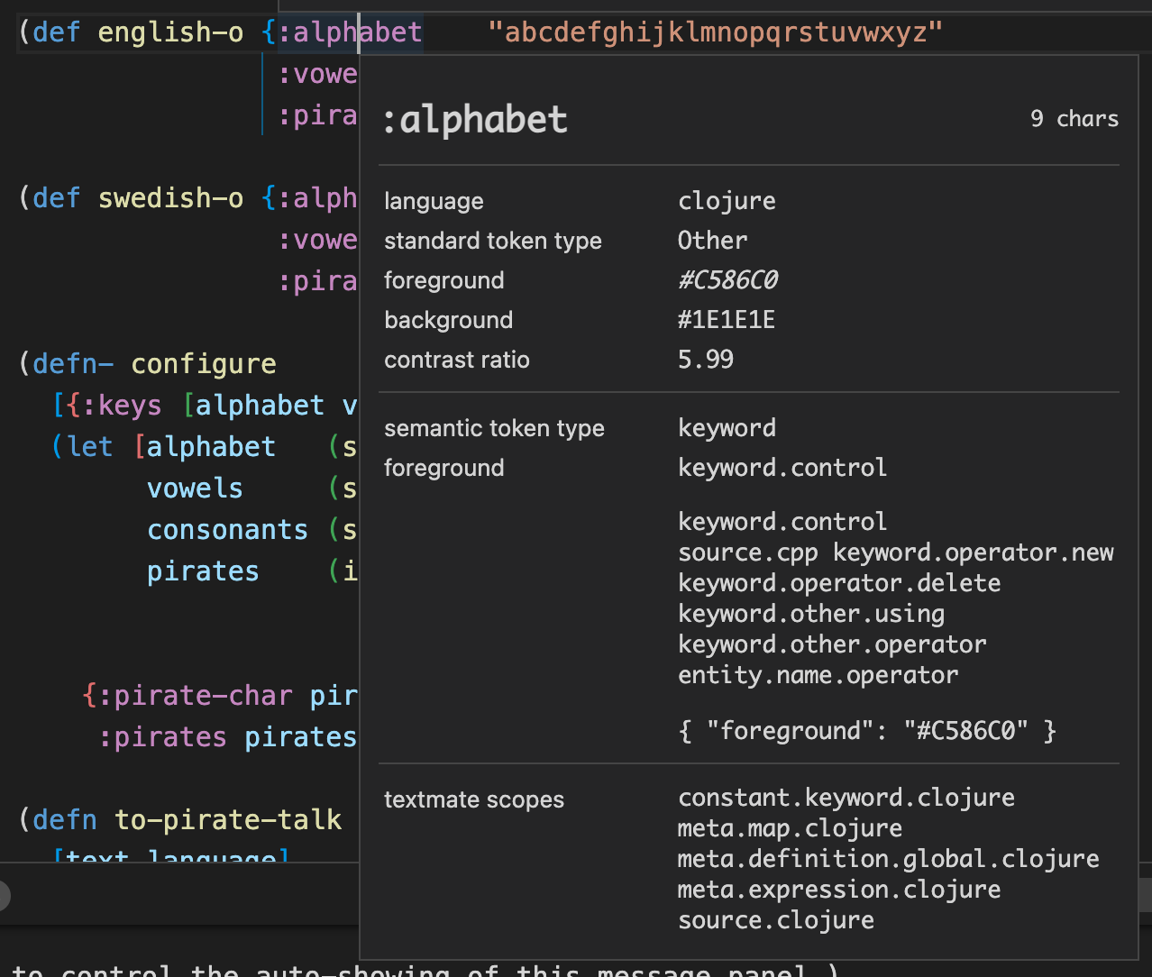Click the pirates binding in let form
Viewport: 1152px width, 977px height.
(203, 571)
